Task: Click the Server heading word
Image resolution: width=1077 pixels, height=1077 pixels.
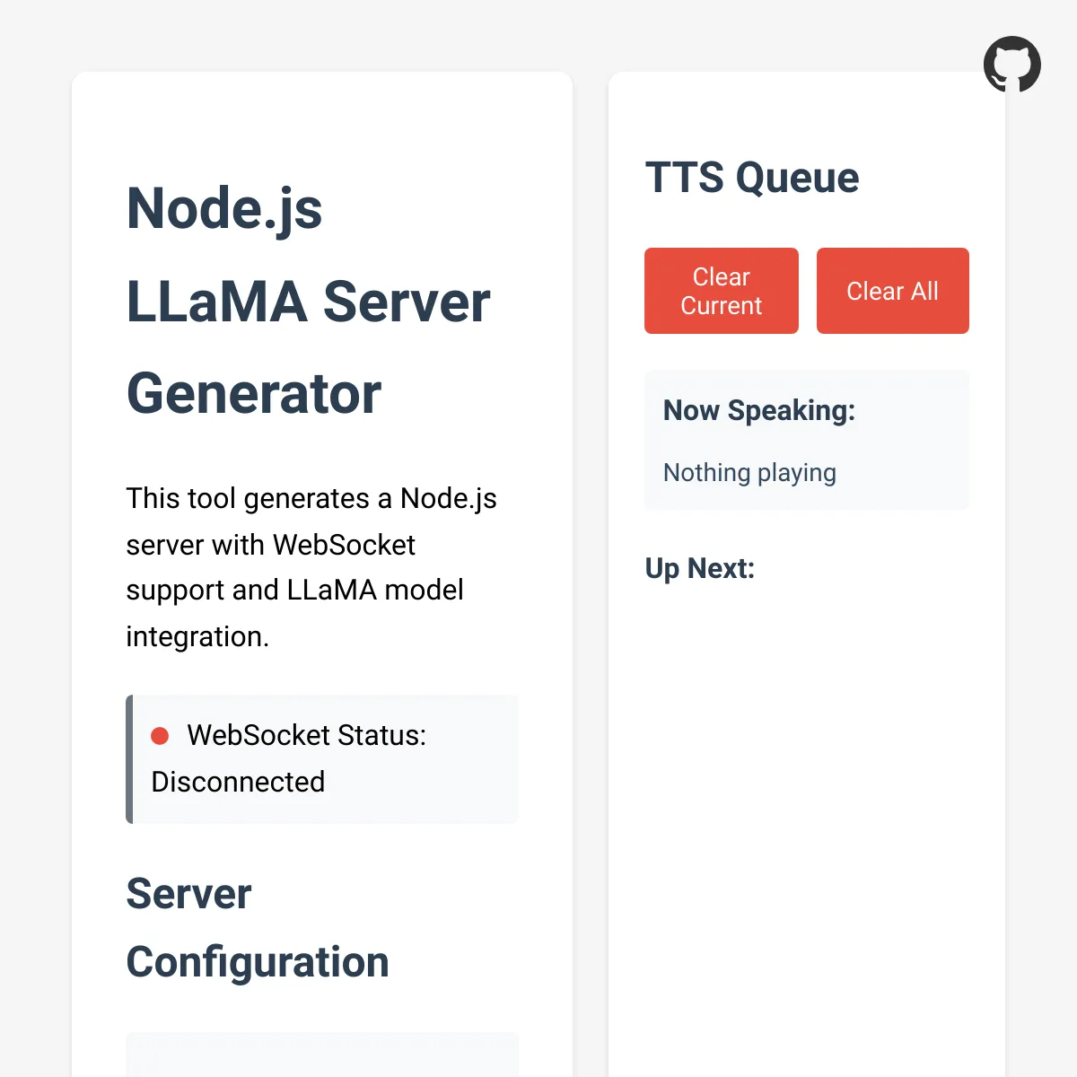Action: pos(188,894)
